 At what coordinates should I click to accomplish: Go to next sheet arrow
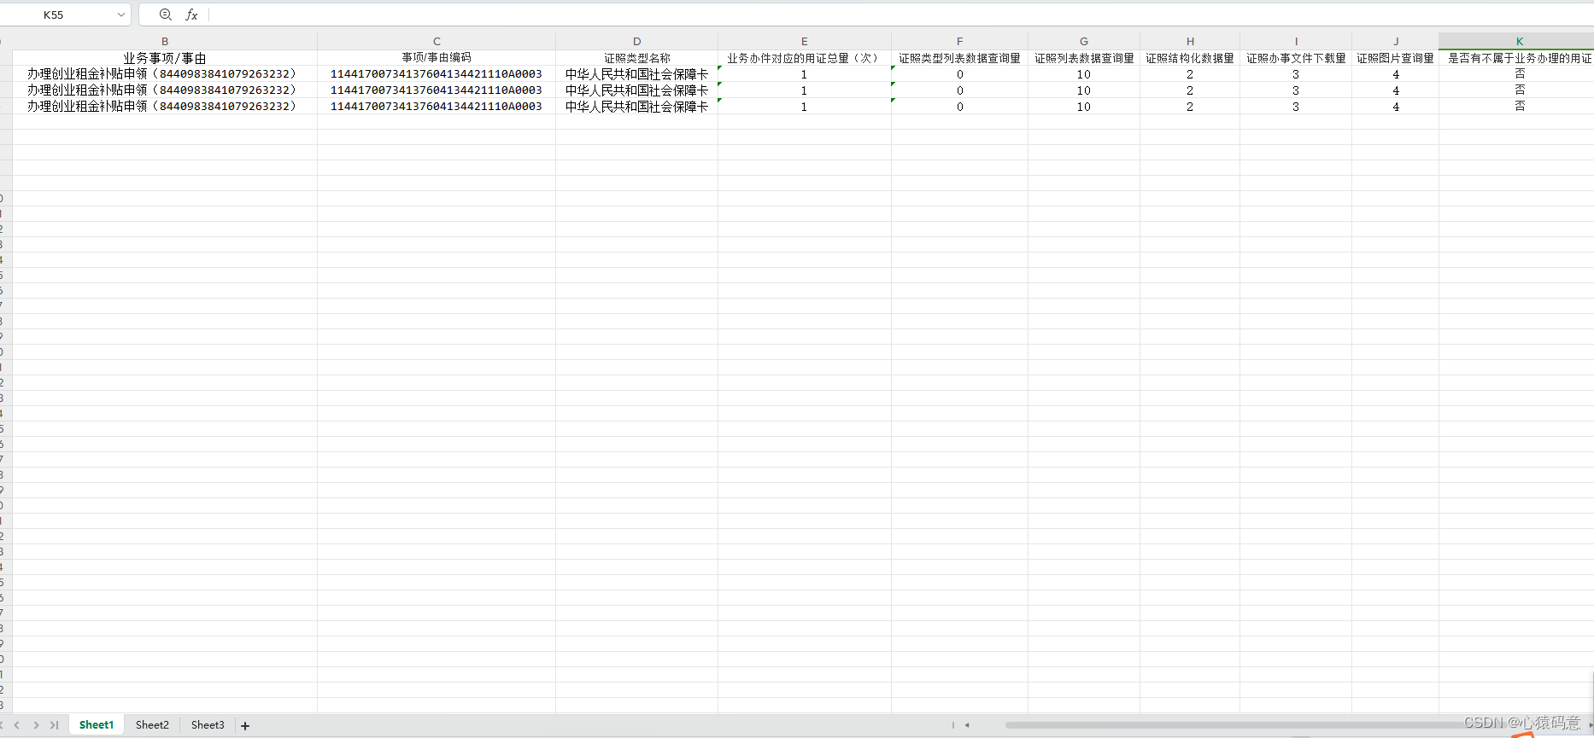(36, 725)
